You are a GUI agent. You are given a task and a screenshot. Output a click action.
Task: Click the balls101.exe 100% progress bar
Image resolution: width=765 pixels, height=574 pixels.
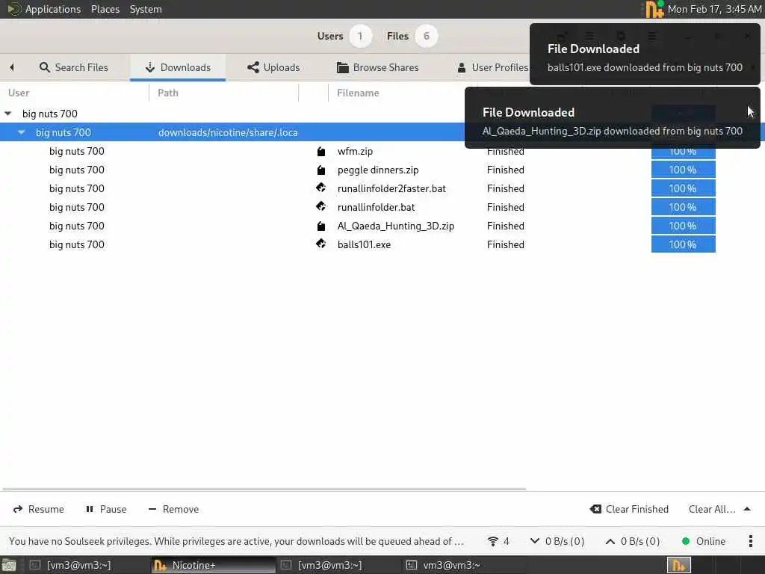pos(683,244)
